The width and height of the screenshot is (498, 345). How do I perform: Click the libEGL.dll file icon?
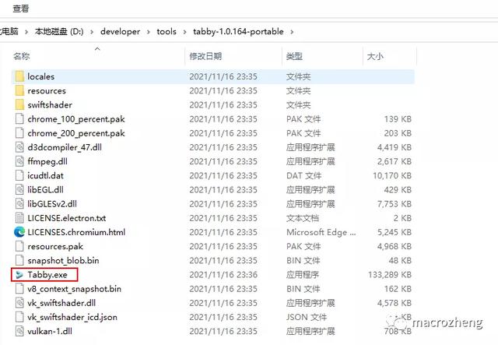coord(19,189)
